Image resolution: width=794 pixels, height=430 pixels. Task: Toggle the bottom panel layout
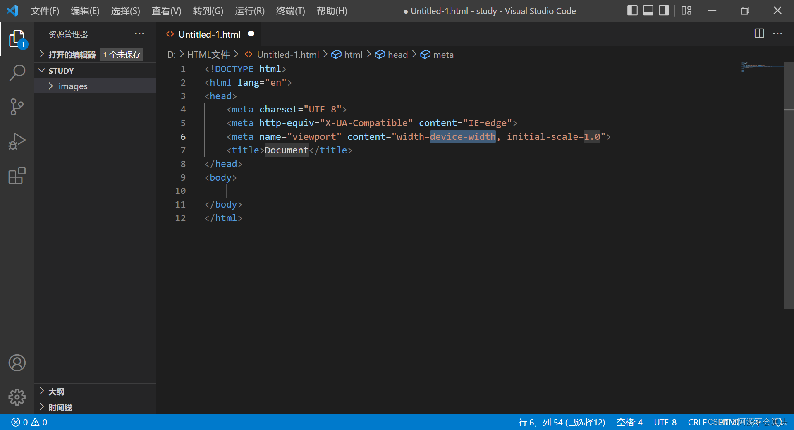[x=648, y=11]
